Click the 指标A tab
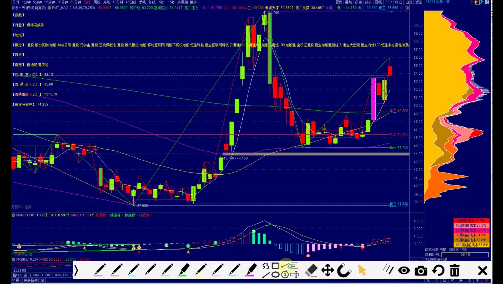Screen dimensions: 503x284 tap(17, 275)
